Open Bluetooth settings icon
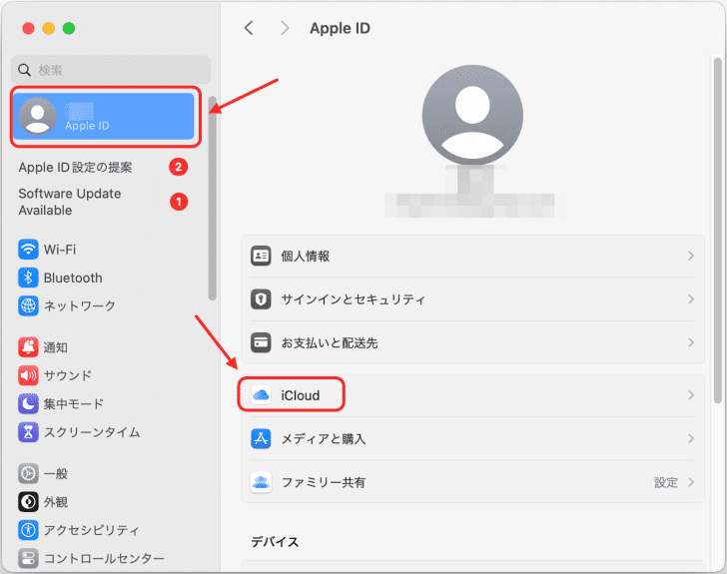 [x=28, y=278]
